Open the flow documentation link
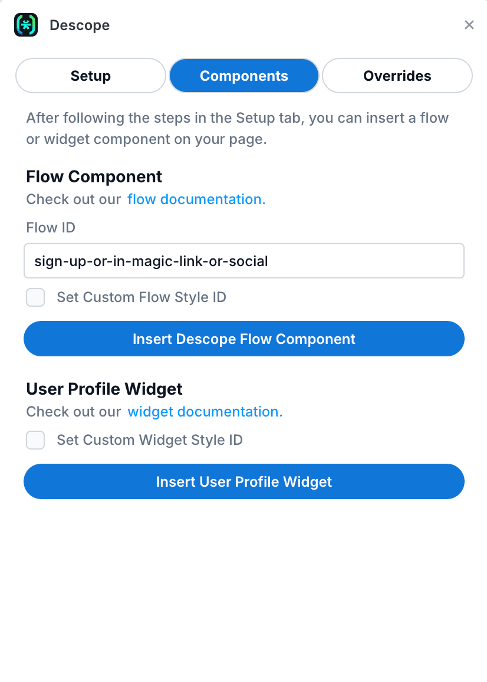 point(196,199)
